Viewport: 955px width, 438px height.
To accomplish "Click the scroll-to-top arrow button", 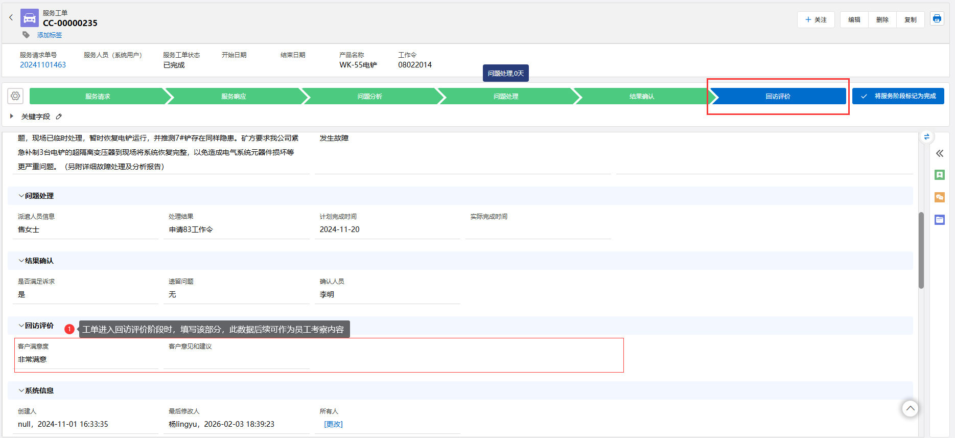I will (910, 408).
